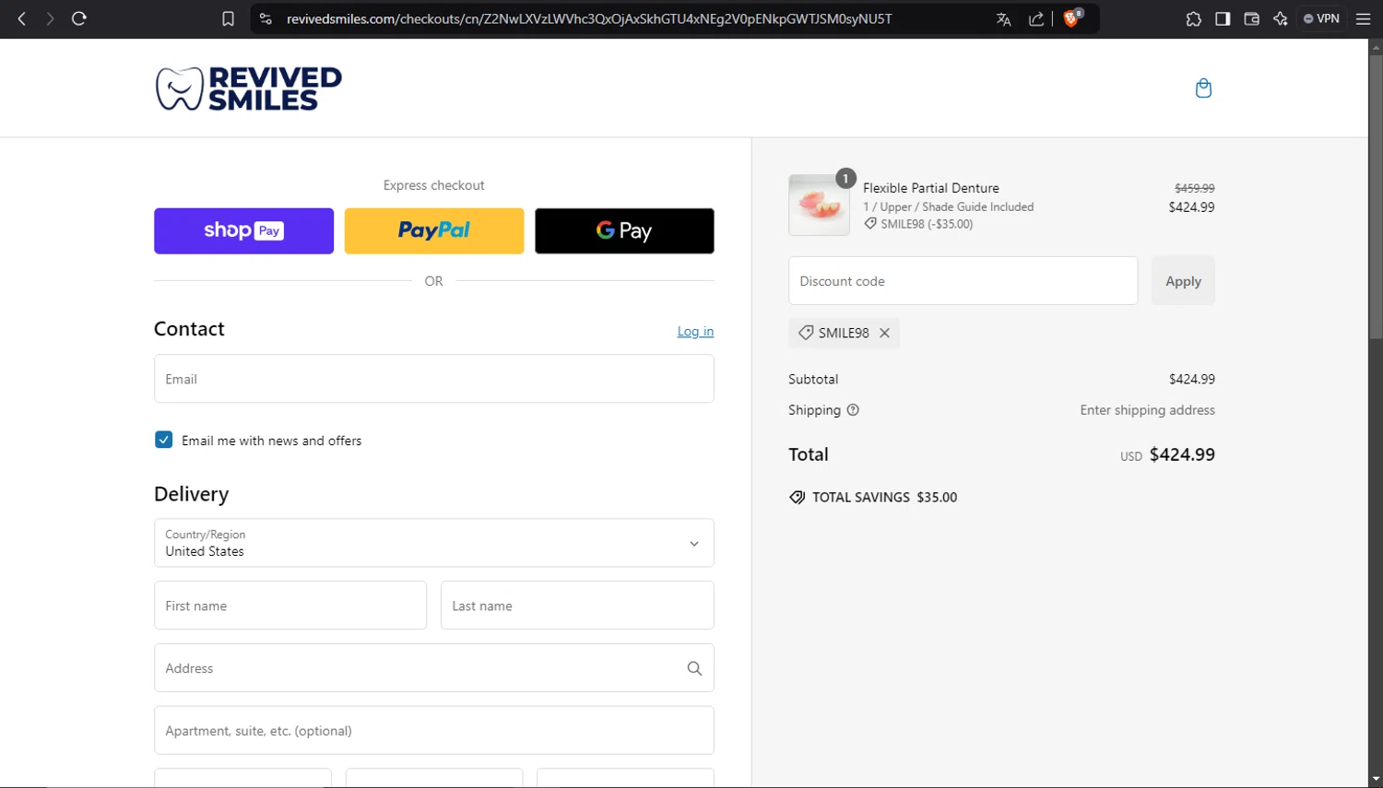This screenshot has width=1383, height=788.
Task: Pay with Shop Pay
Action: (x=243, y=230)
